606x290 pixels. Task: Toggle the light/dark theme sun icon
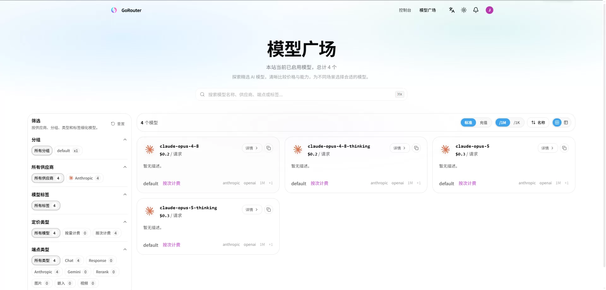[x=464, y=10]
